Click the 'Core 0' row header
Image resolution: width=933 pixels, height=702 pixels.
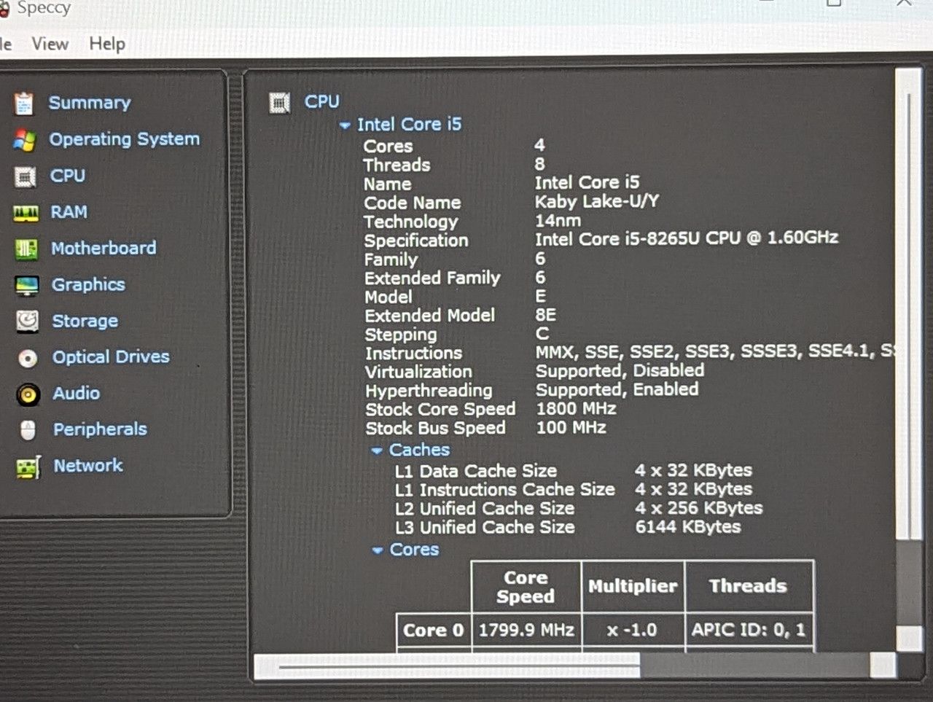[x=434, y=631]
